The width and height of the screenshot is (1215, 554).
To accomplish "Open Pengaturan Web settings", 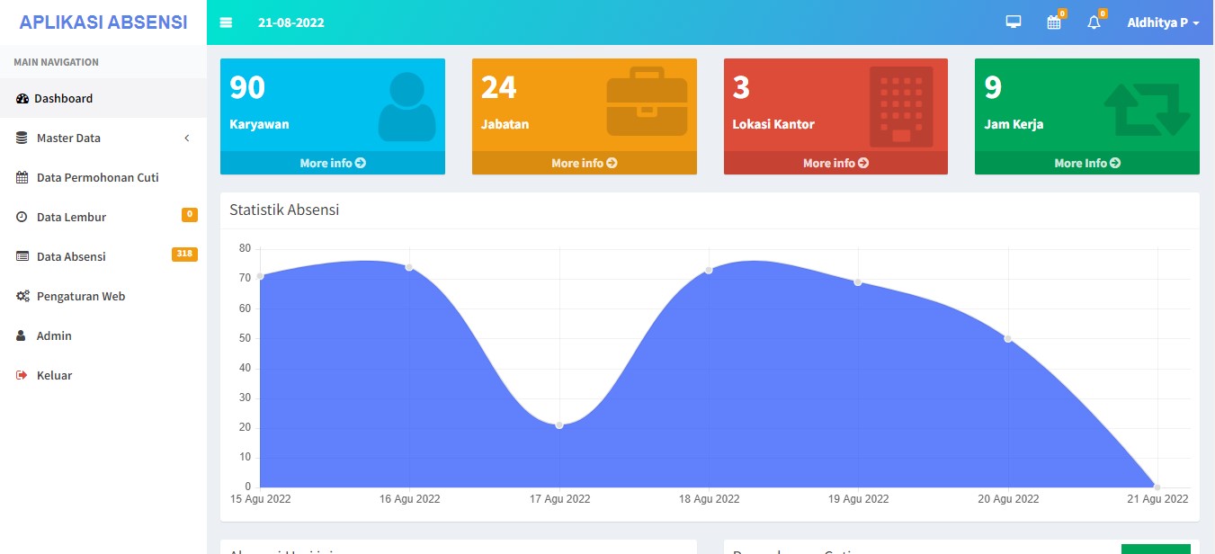I will click(x=81, y=296).
